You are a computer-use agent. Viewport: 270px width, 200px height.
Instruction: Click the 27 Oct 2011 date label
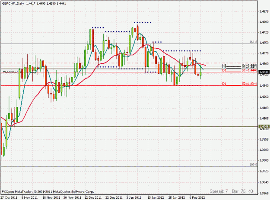[x=9, y=197]
